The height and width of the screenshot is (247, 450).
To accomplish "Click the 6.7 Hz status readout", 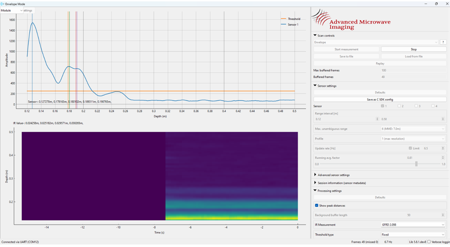I will pos(388,242).
